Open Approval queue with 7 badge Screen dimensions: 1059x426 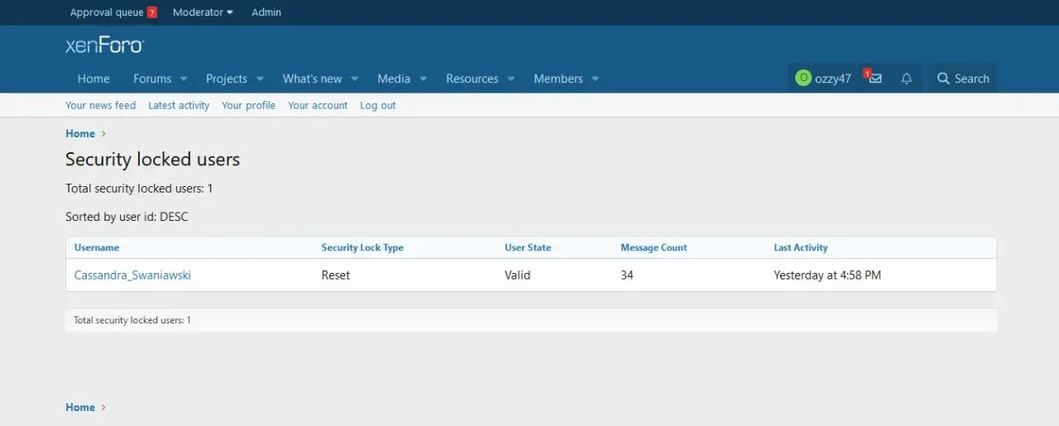(x=113, y=12)
